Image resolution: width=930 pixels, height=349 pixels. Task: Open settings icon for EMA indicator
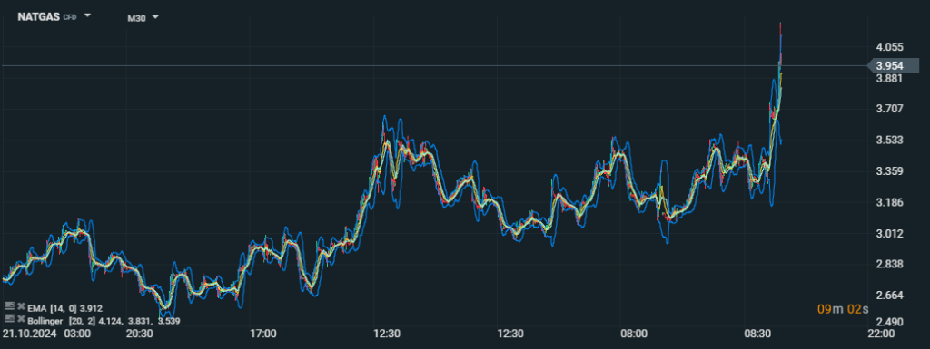pos(9,306)
